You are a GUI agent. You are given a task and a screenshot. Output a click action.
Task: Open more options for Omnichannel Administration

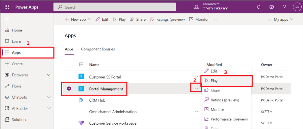(x=197, y=112)
